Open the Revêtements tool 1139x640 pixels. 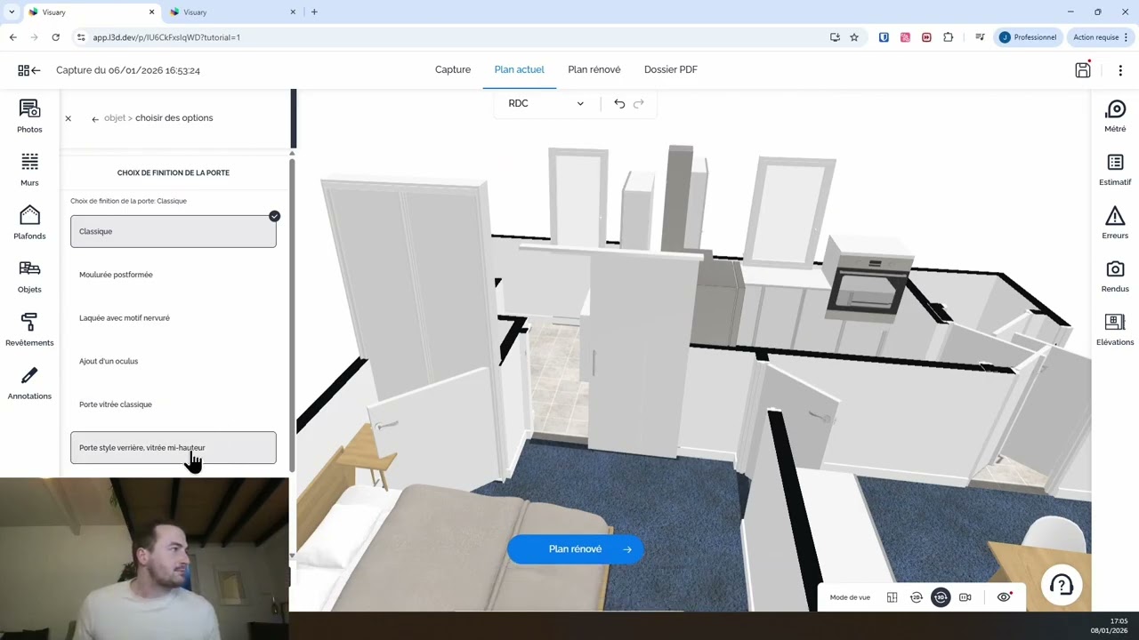tap(29, 330)
